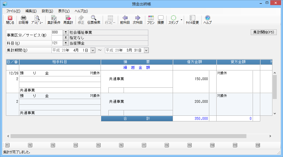Screen dimensions: 283x157
Task: Go to previous account with 前科目
Action: [x=125, y=20]
